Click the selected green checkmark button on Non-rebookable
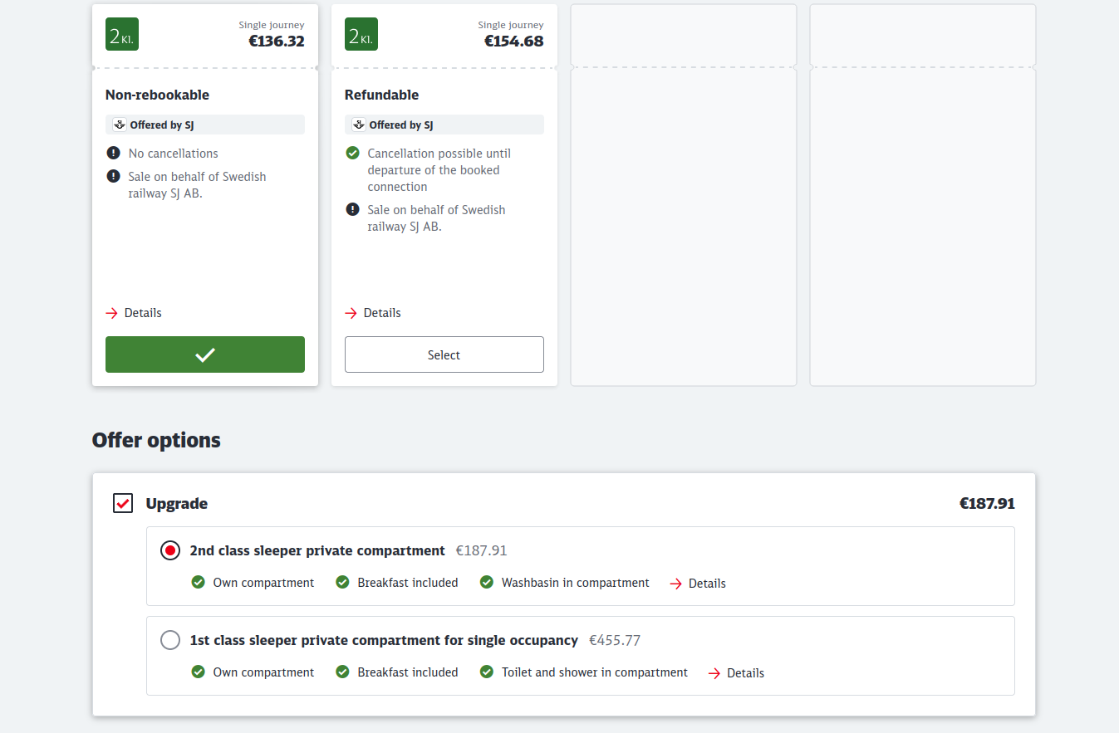Screen dimensions: 1119x733 coord(205,354)
